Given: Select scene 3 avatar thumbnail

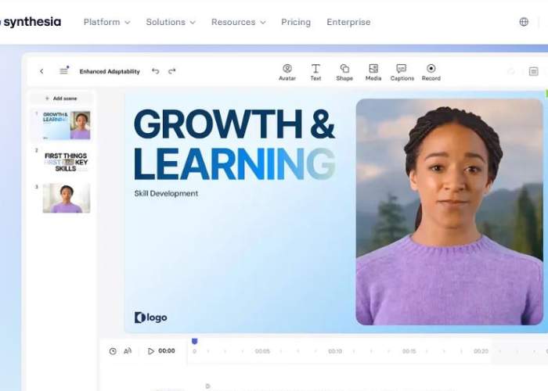Looking at the screenshot, I should coord(67,198).
